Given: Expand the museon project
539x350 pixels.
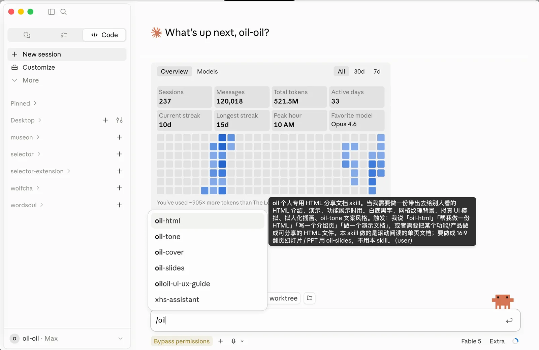Looking at the screenshot, I should coord(25,137).
